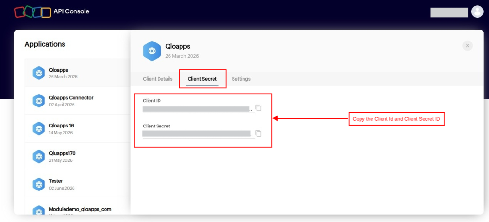Click the API Console title
This screenshot has height=222, width=489.
pyautogui.click(x=72, y=11)
